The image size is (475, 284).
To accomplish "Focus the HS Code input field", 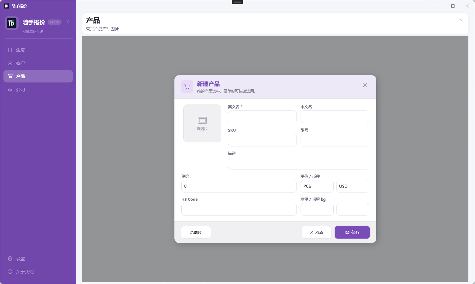I will click(x=239, y=209).
